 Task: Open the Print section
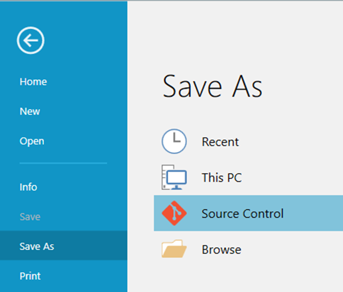click(30, 276)
